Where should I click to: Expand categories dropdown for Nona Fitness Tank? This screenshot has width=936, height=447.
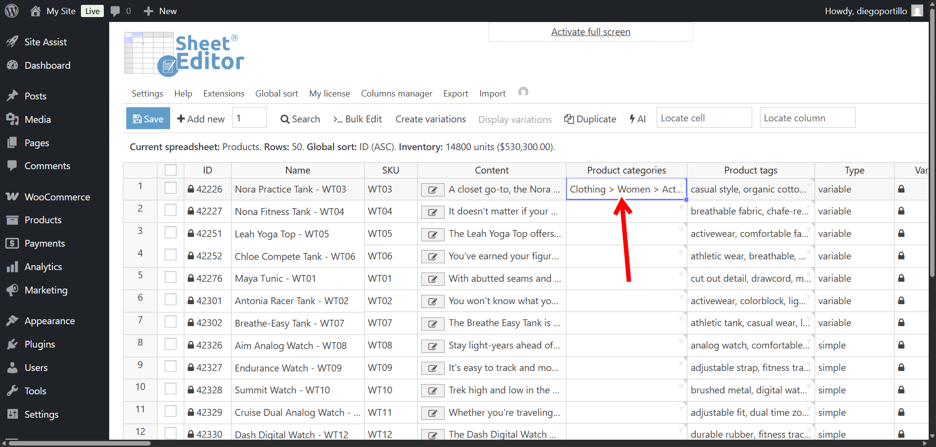coord(681,208)
